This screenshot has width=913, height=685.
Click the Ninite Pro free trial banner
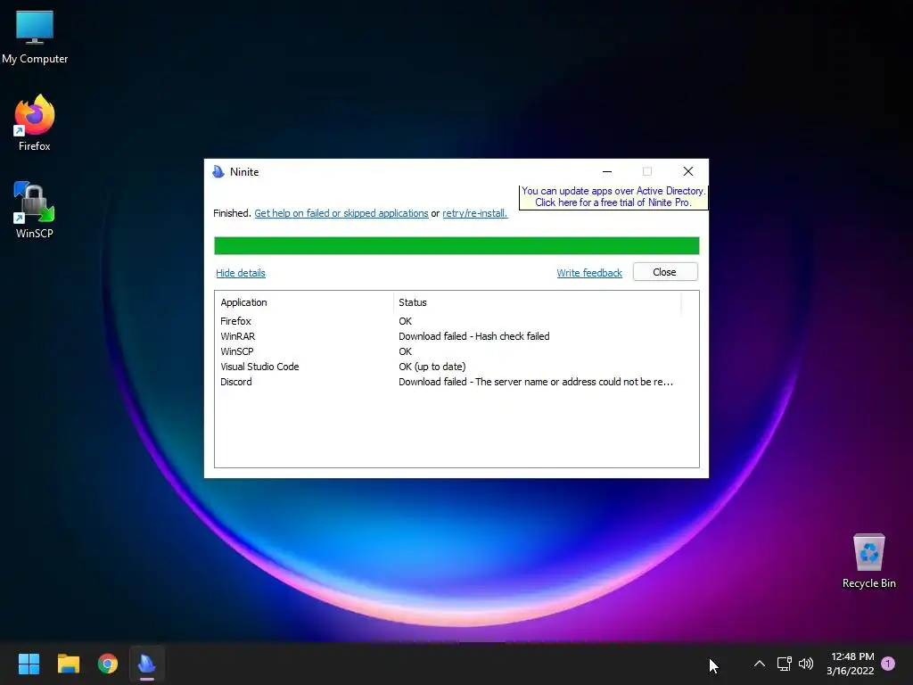coord(613,197)
